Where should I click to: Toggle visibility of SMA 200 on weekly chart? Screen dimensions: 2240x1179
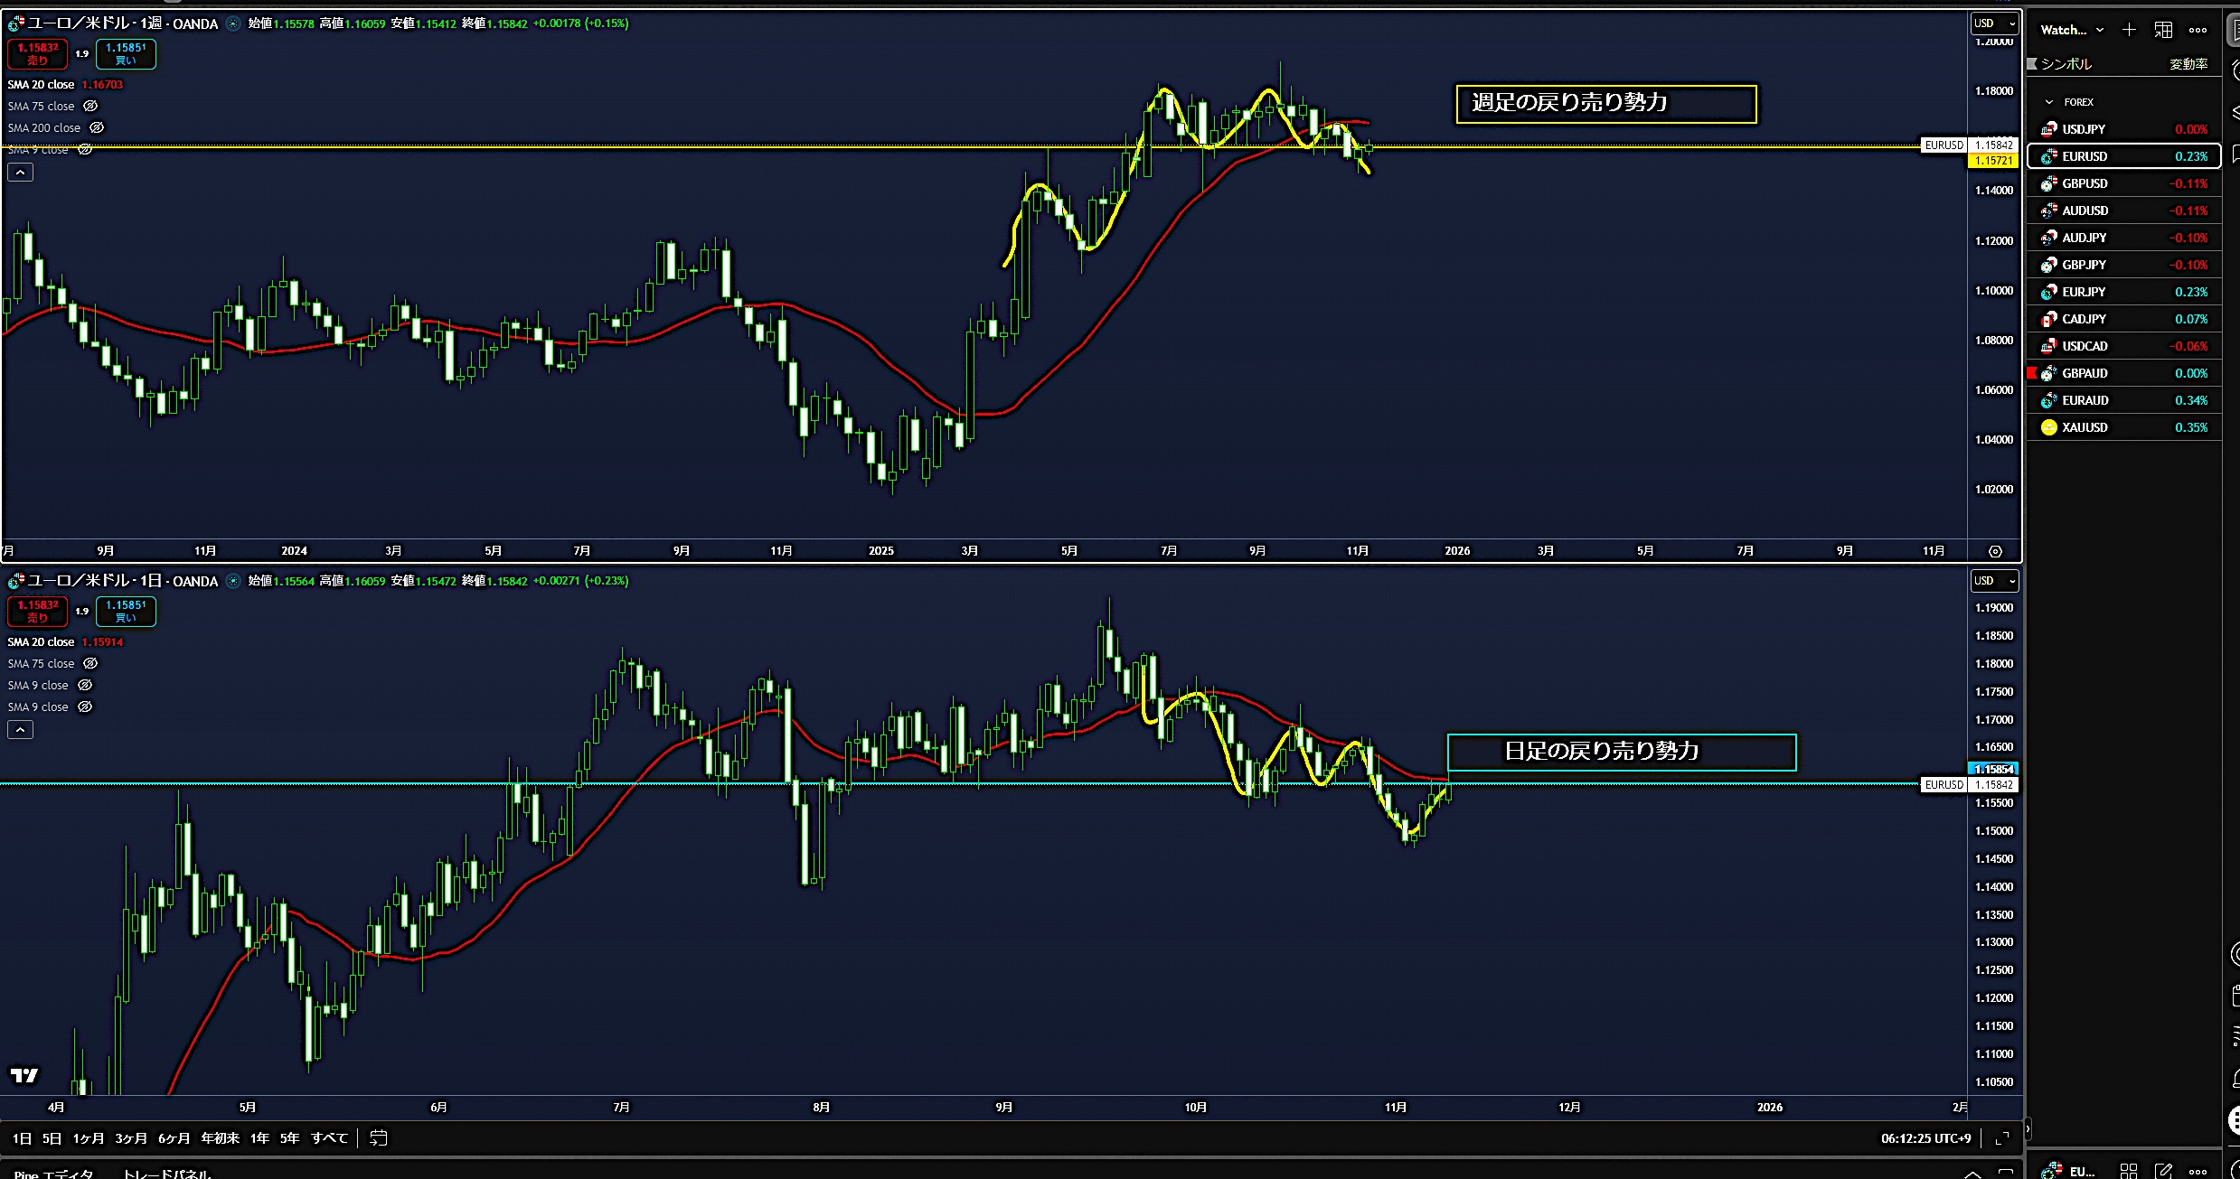(x=97, y=127)
